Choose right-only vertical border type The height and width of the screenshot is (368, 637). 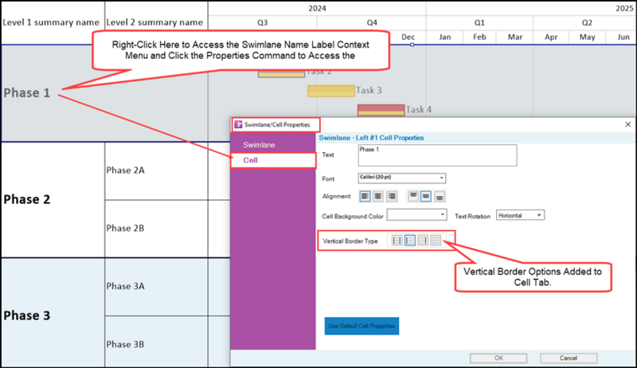pos(423,241)
